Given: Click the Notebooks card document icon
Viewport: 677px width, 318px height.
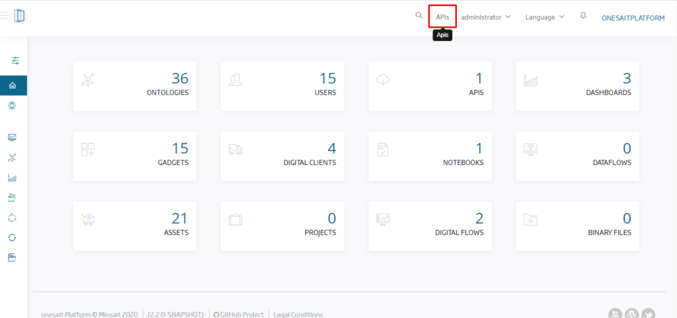Looking at the screenshot, I should coord(383,150).
